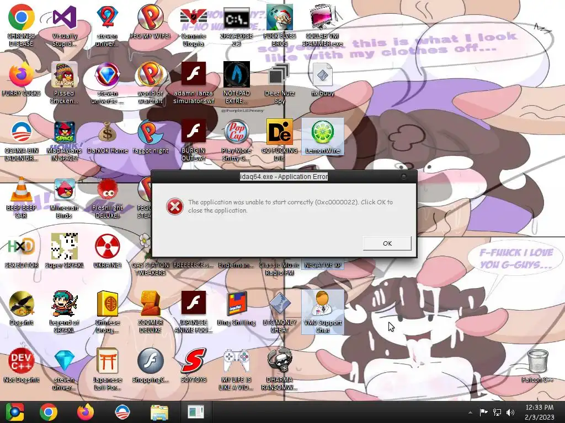
Task: Click the red error icon in the dialog
Action: pyautogui.click(x=175, y=207)
